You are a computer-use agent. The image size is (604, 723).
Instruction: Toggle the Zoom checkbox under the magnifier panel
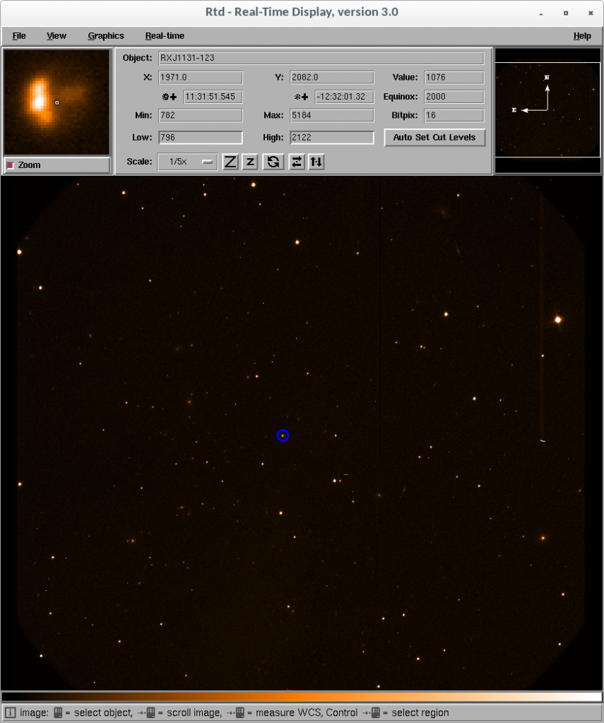[x=11, y=165]
